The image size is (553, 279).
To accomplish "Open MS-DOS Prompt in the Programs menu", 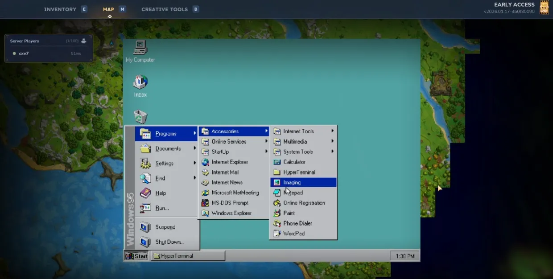I will [231, 203].
